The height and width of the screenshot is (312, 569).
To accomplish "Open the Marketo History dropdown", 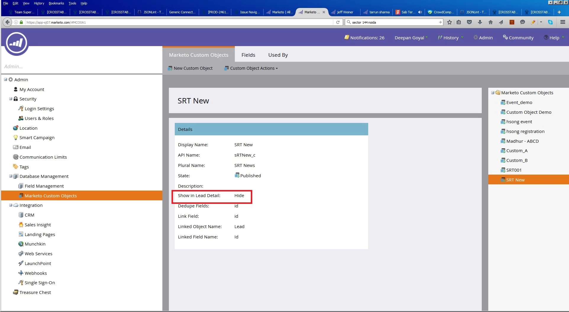I will coord(450,38).
